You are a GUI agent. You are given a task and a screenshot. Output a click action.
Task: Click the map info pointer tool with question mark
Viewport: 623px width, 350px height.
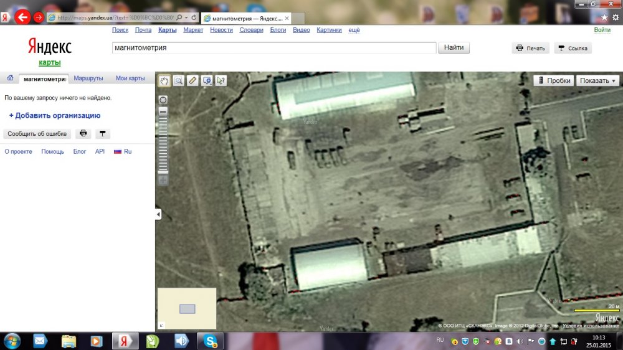coord(221,80)
